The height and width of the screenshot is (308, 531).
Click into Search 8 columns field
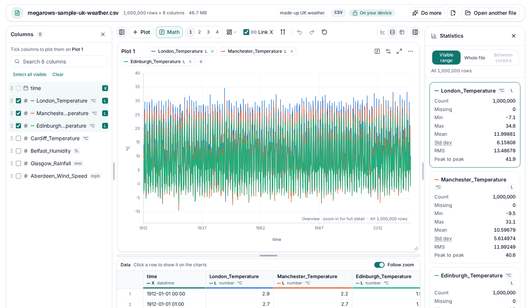click(59, 62)
